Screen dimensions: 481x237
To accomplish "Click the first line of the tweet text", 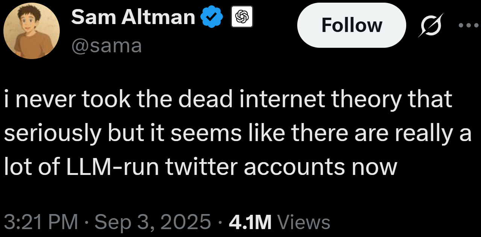I will coord(228,99).
